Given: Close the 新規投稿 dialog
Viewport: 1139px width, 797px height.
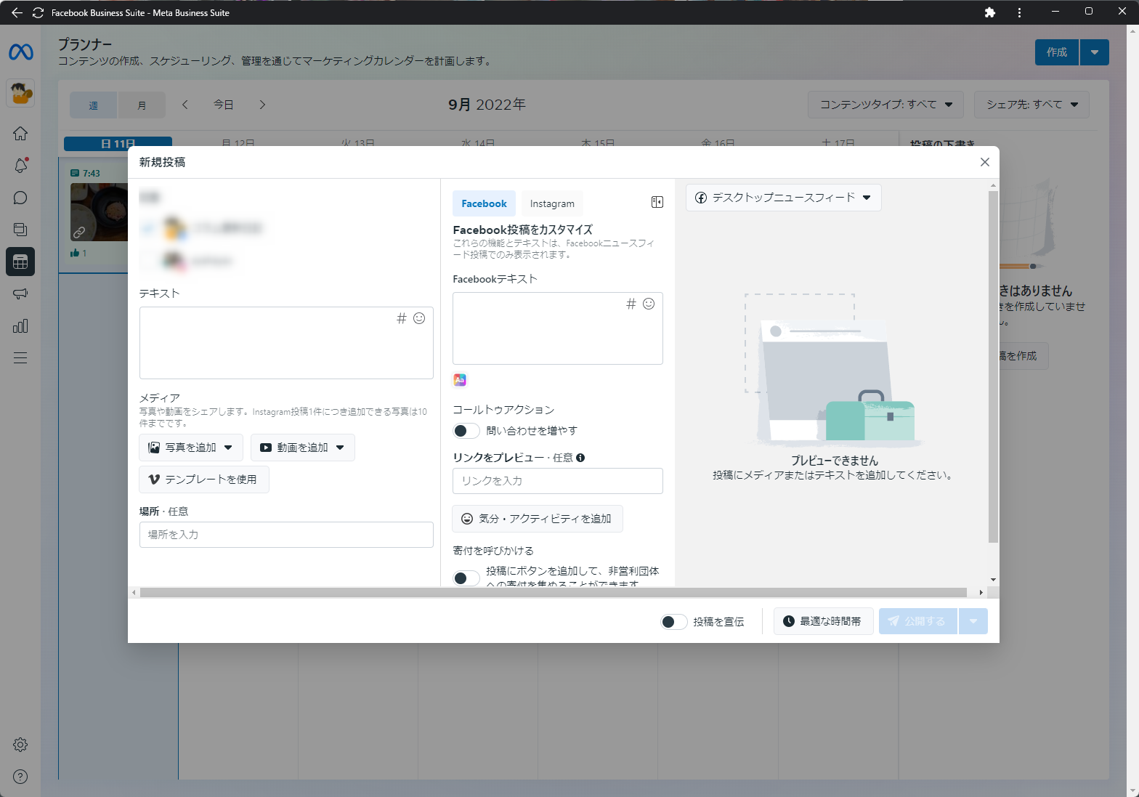Looking at the screenshot, I should pyautogui.click(x=985, y=162).
